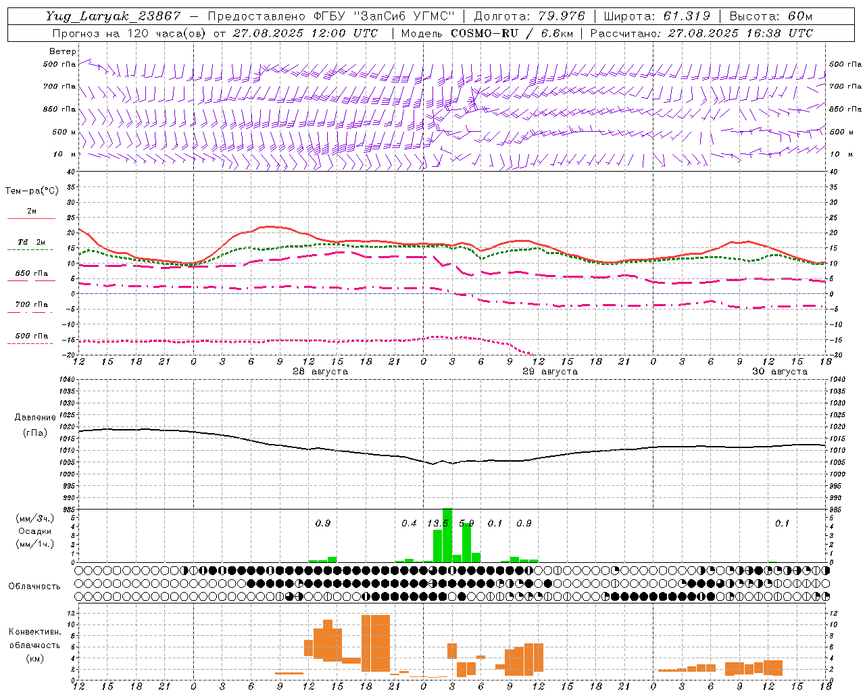
Task: Click the Ветер panel label
Action: (x=63, y=51)
